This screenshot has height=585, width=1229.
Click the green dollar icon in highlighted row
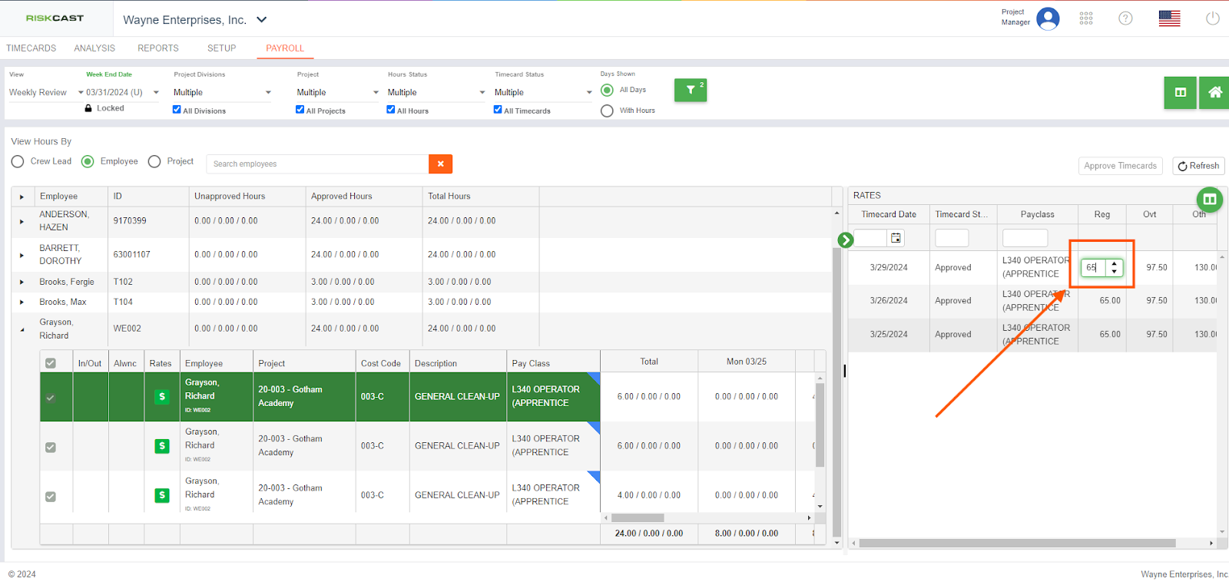coord(162,397)
